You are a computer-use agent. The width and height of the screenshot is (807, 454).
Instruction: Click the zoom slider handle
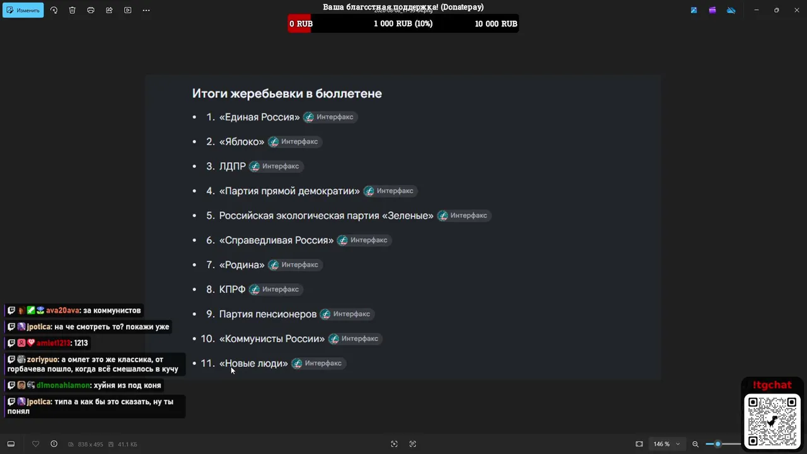coord(717,444)
